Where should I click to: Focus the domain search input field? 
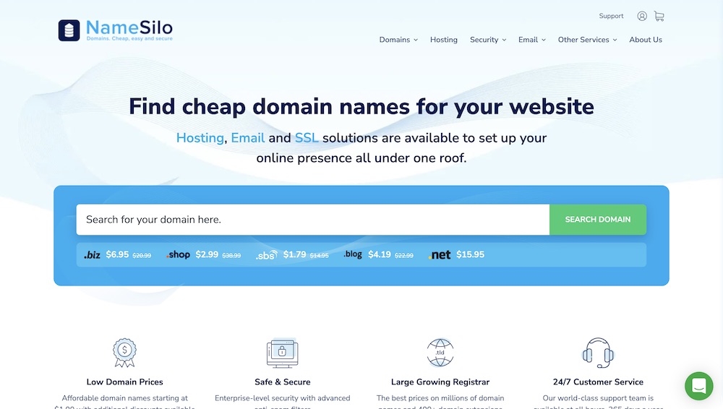pyautogui.click(x=312, y=220)
